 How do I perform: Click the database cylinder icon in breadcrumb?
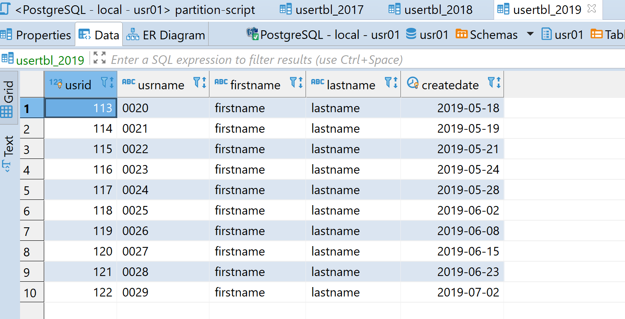(411, 34)
